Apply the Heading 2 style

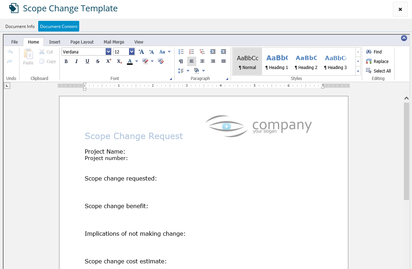coord(306,62)
